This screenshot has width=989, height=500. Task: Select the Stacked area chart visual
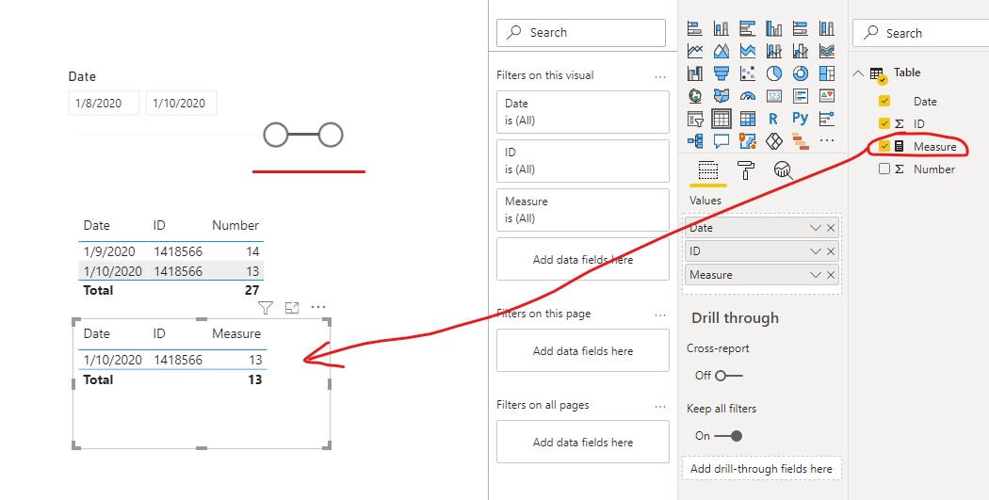[x=748, y=51]
